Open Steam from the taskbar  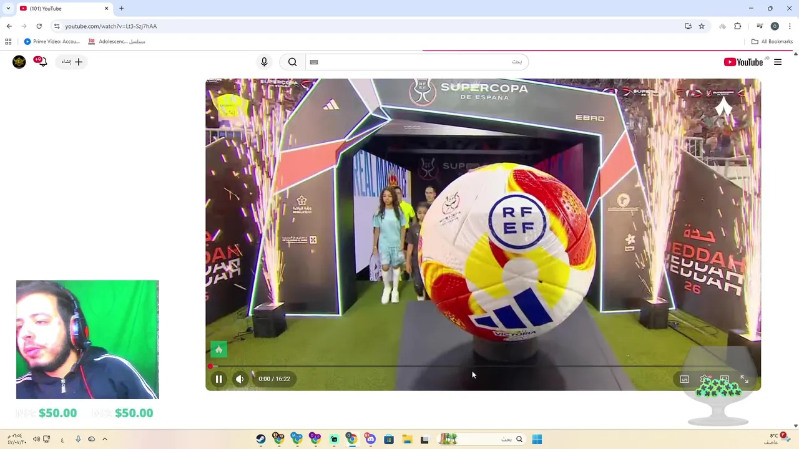click(x=261, y=439)
